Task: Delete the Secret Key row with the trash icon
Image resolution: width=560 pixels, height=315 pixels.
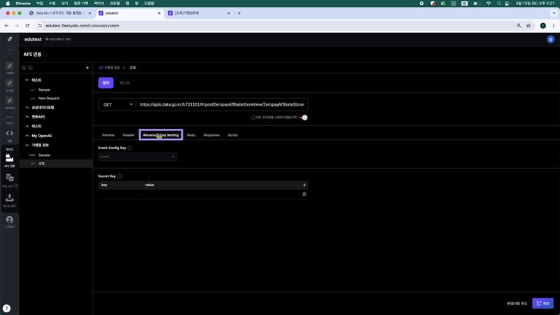Action: [304, 194]
